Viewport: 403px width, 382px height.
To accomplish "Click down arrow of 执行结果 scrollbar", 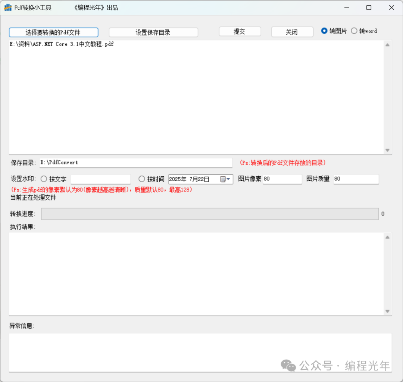I will tap(387, 311).
